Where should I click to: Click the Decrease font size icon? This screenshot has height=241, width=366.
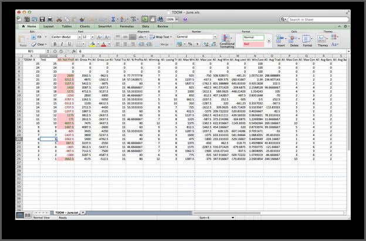[107, 37]
